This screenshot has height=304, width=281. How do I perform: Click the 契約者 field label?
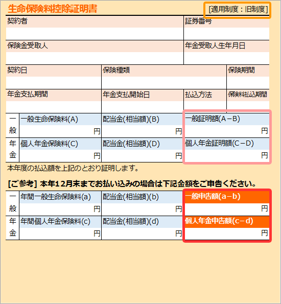[17, 21]
